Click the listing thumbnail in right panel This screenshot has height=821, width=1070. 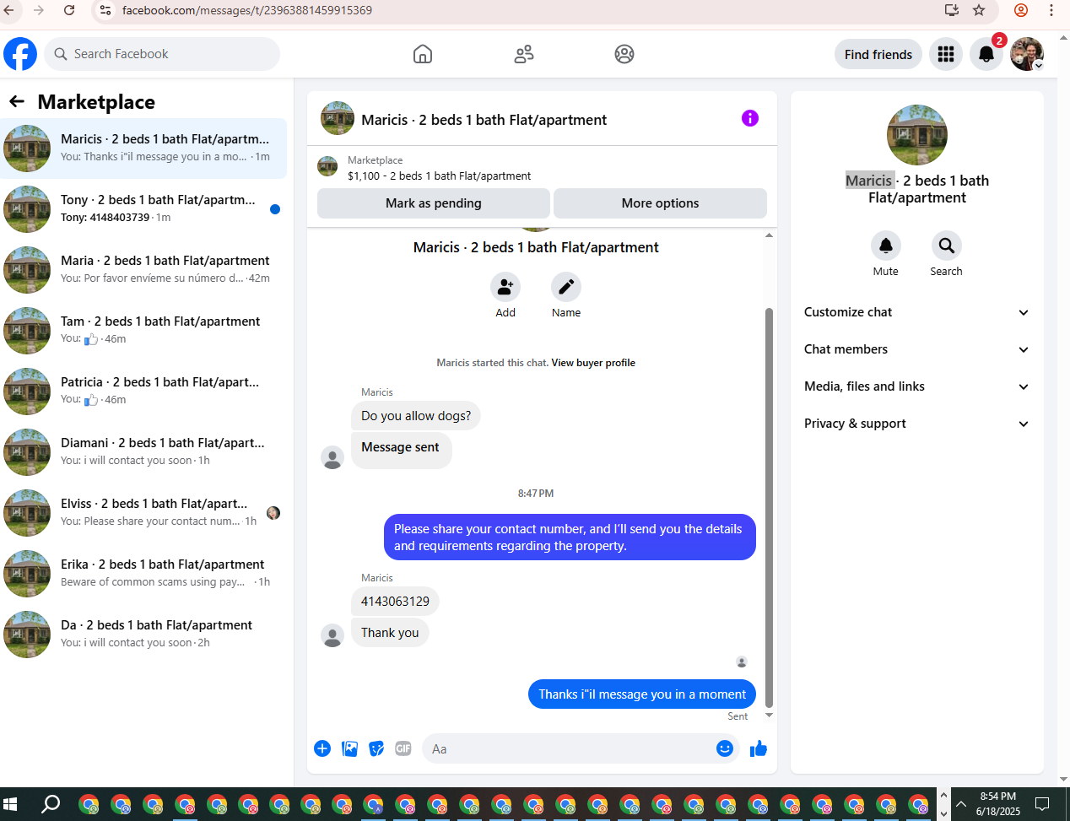pyautogui.click(x=917, y=135)
